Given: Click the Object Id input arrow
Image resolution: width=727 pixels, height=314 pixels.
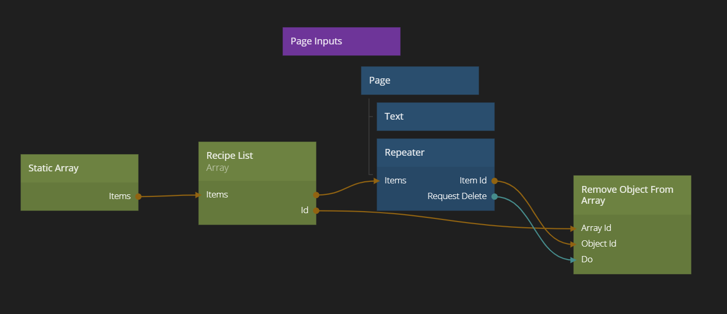Looking at the screenshot, I should [x=573, y=244].
